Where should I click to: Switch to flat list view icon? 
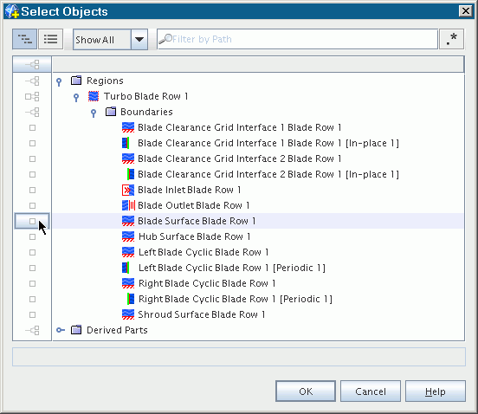[x=51, y=39]
